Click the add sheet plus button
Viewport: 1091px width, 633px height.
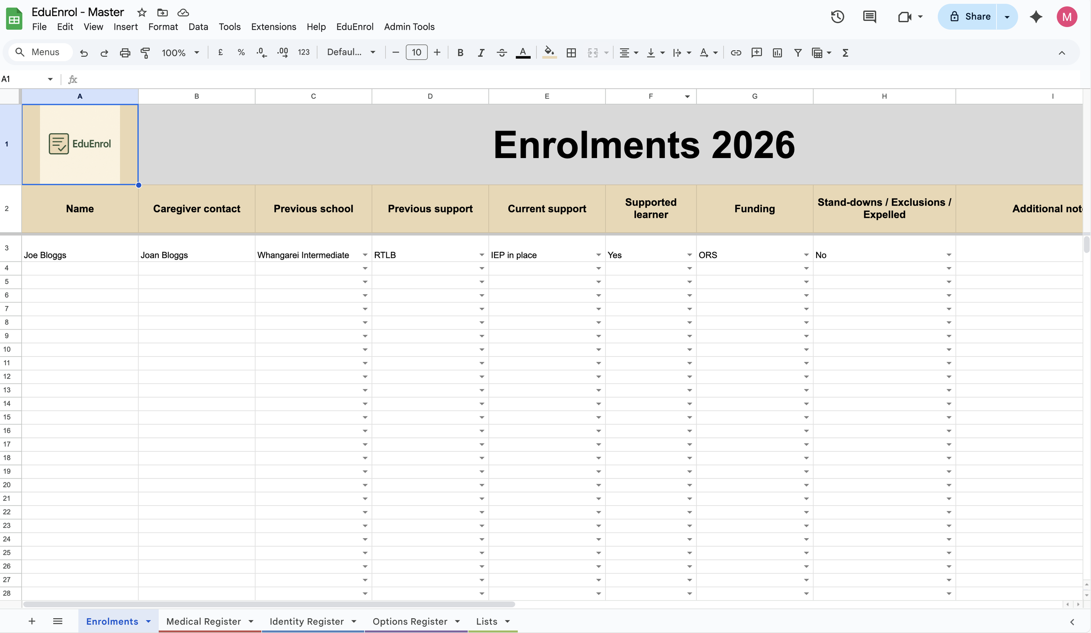32,621
